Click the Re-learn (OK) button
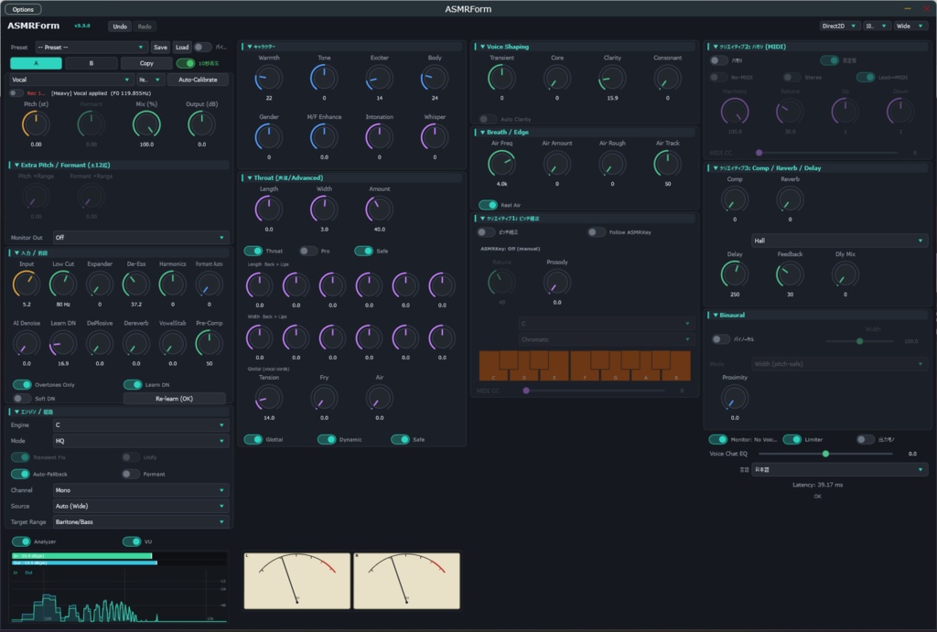This screenshot has height=632, width=937. (x=174, y=399)
